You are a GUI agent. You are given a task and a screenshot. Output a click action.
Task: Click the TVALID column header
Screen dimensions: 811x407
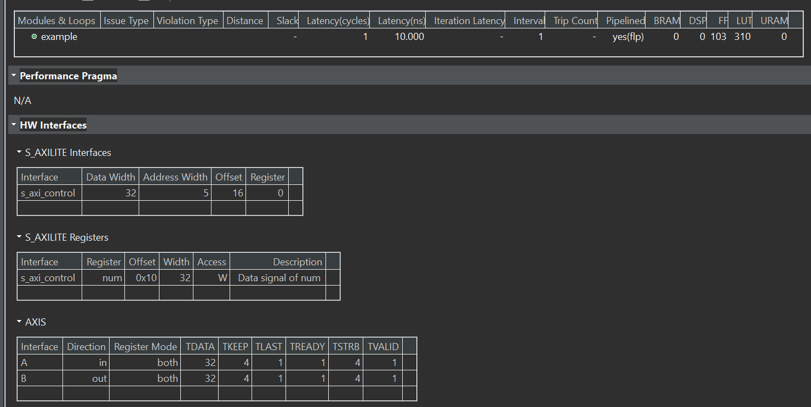pos(383,346)
